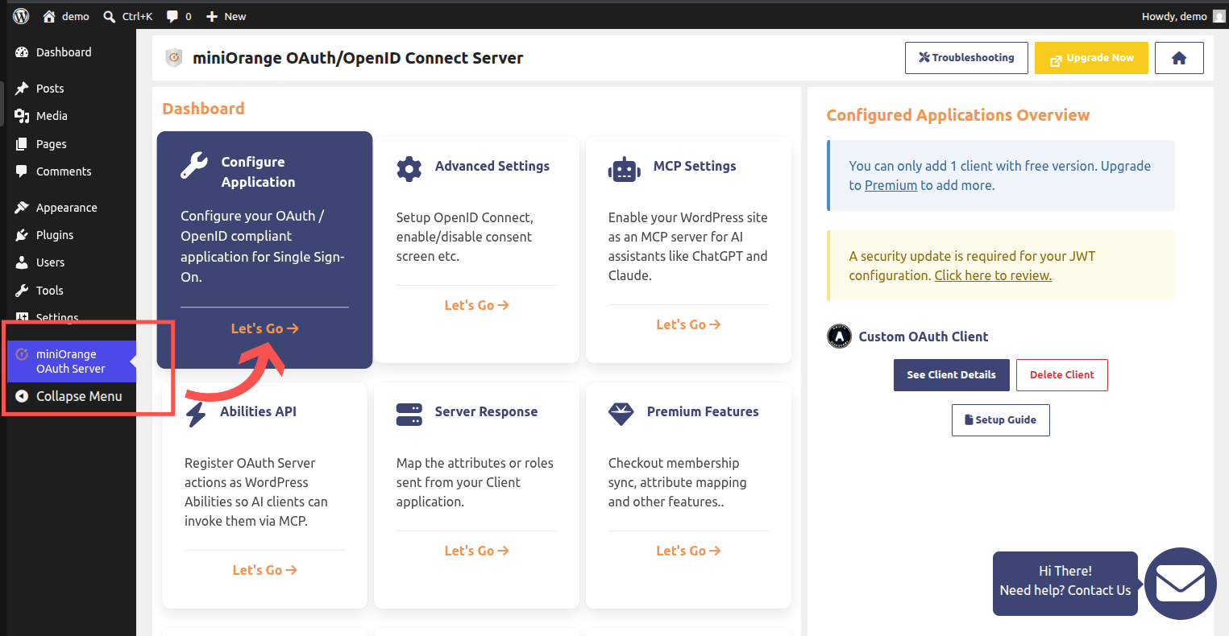
Task: Click the 'MCP Settings' card title
Action: point(695,166)
